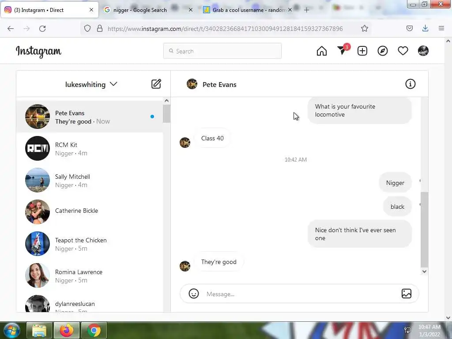
Task: Click the 10:42 AM chat timestamp
Action: coord(295,160)
